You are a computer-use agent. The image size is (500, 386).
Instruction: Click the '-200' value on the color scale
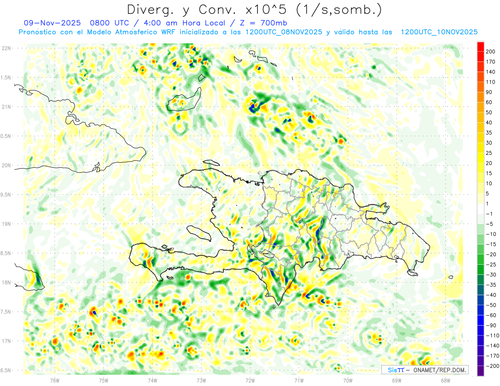click(492, 366)
